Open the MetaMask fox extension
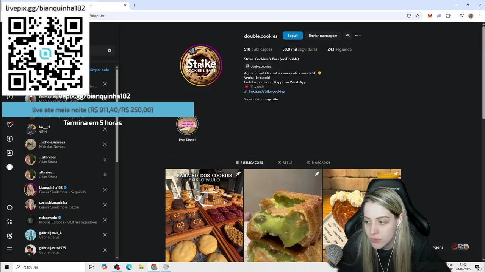 point(430,16)
